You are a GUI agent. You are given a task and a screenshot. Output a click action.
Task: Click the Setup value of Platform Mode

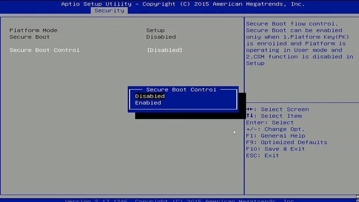155,30
